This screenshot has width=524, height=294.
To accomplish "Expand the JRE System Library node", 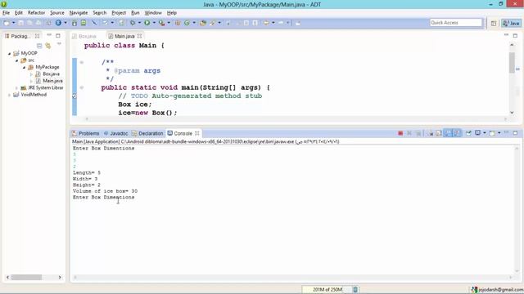I will tap(16, 88).
